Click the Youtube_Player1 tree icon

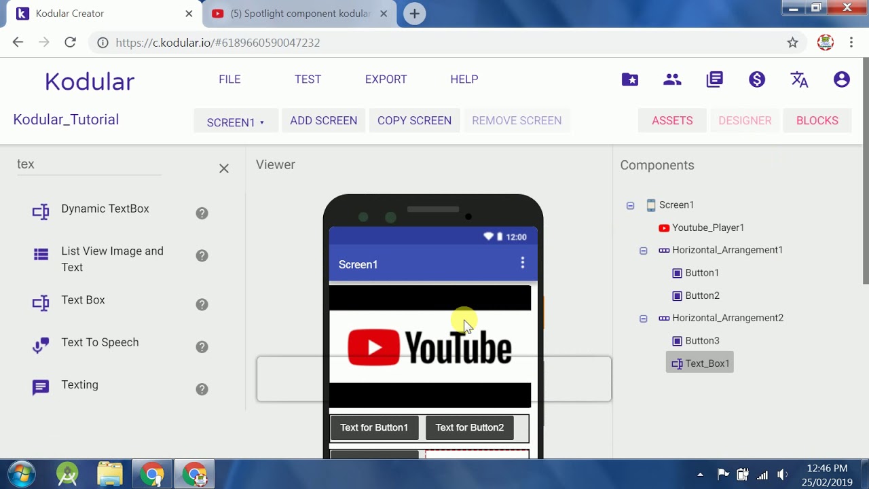click(664, 228)
